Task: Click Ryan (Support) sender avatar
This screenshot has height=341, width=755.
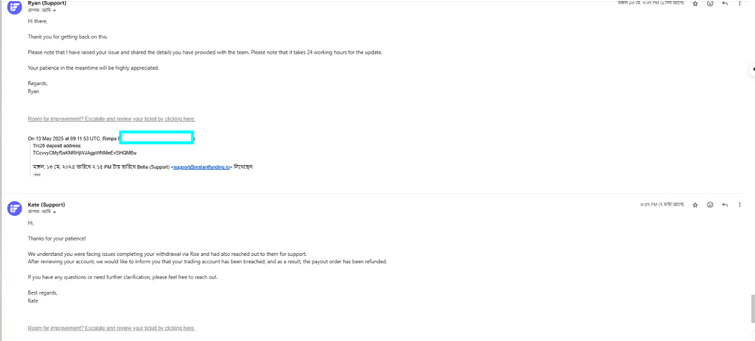Action: point(14,7)
